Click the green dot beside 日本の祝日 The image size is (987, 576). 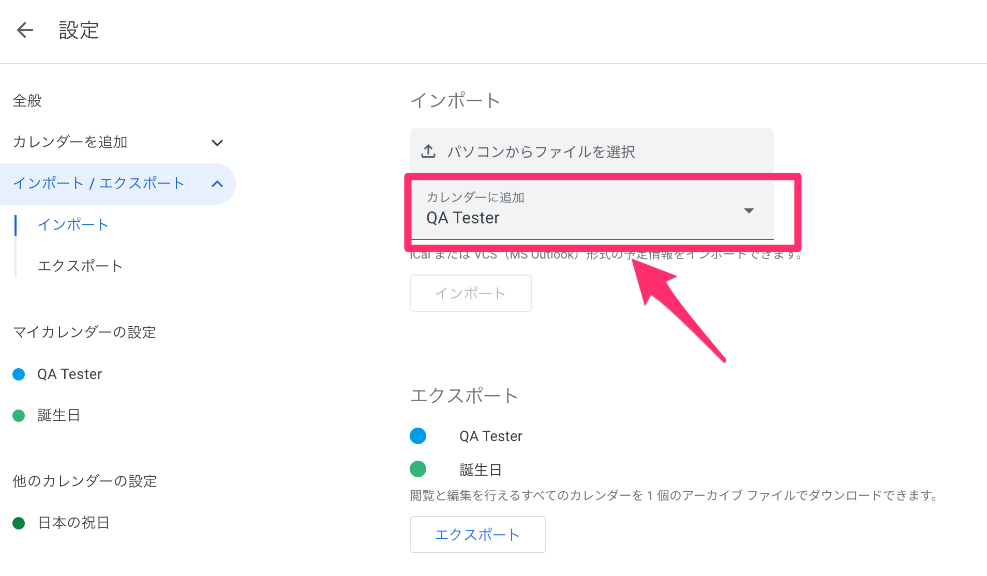pyautogui.click(x=19, y=522)
